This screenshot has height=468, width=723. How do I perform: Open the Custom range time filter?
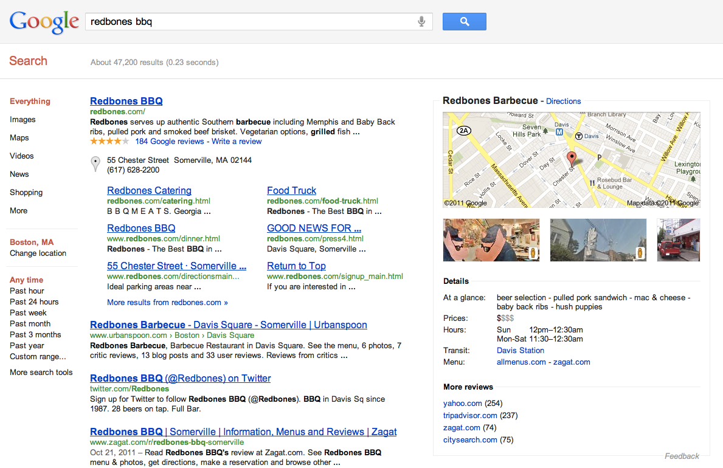click(38, 357)
